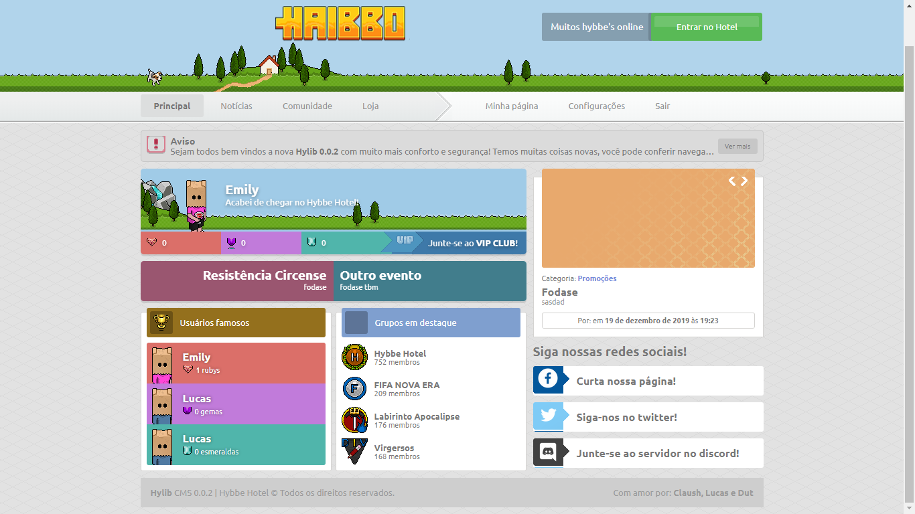Click the Muitos hybbe's online counter
The image size is (915, 514).
596,27
